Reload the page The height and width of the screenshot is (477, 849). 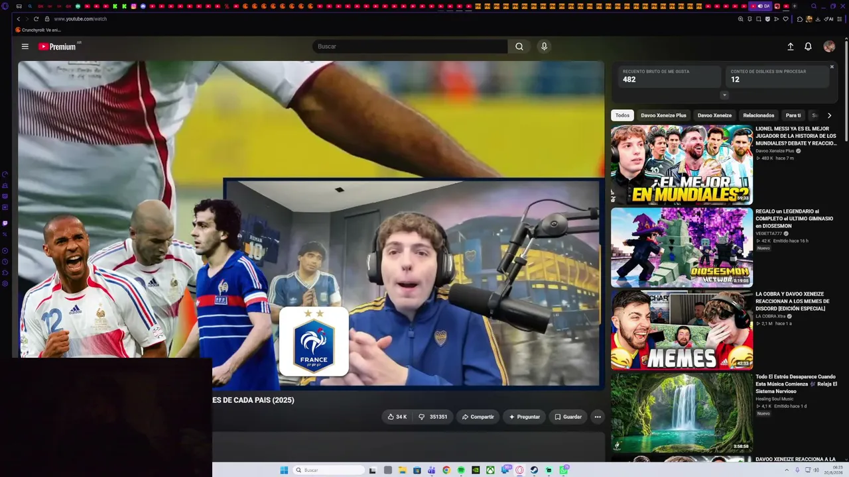coord(36,19)
